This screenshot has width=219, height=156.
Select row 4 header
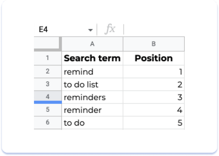pyautogui.click(x=47, y=97)
